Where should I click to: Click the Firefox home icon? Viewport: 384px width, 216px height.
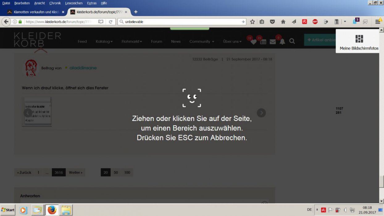click(x=283, y=22)
